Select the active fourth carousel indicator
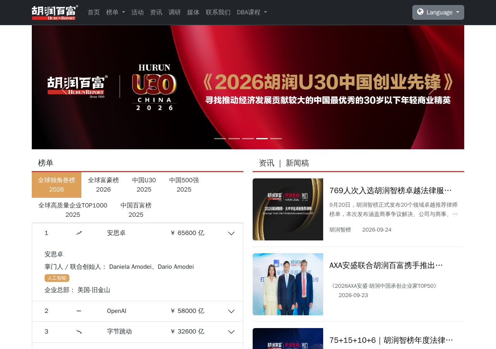496x349 pixels. pos(262,138)
